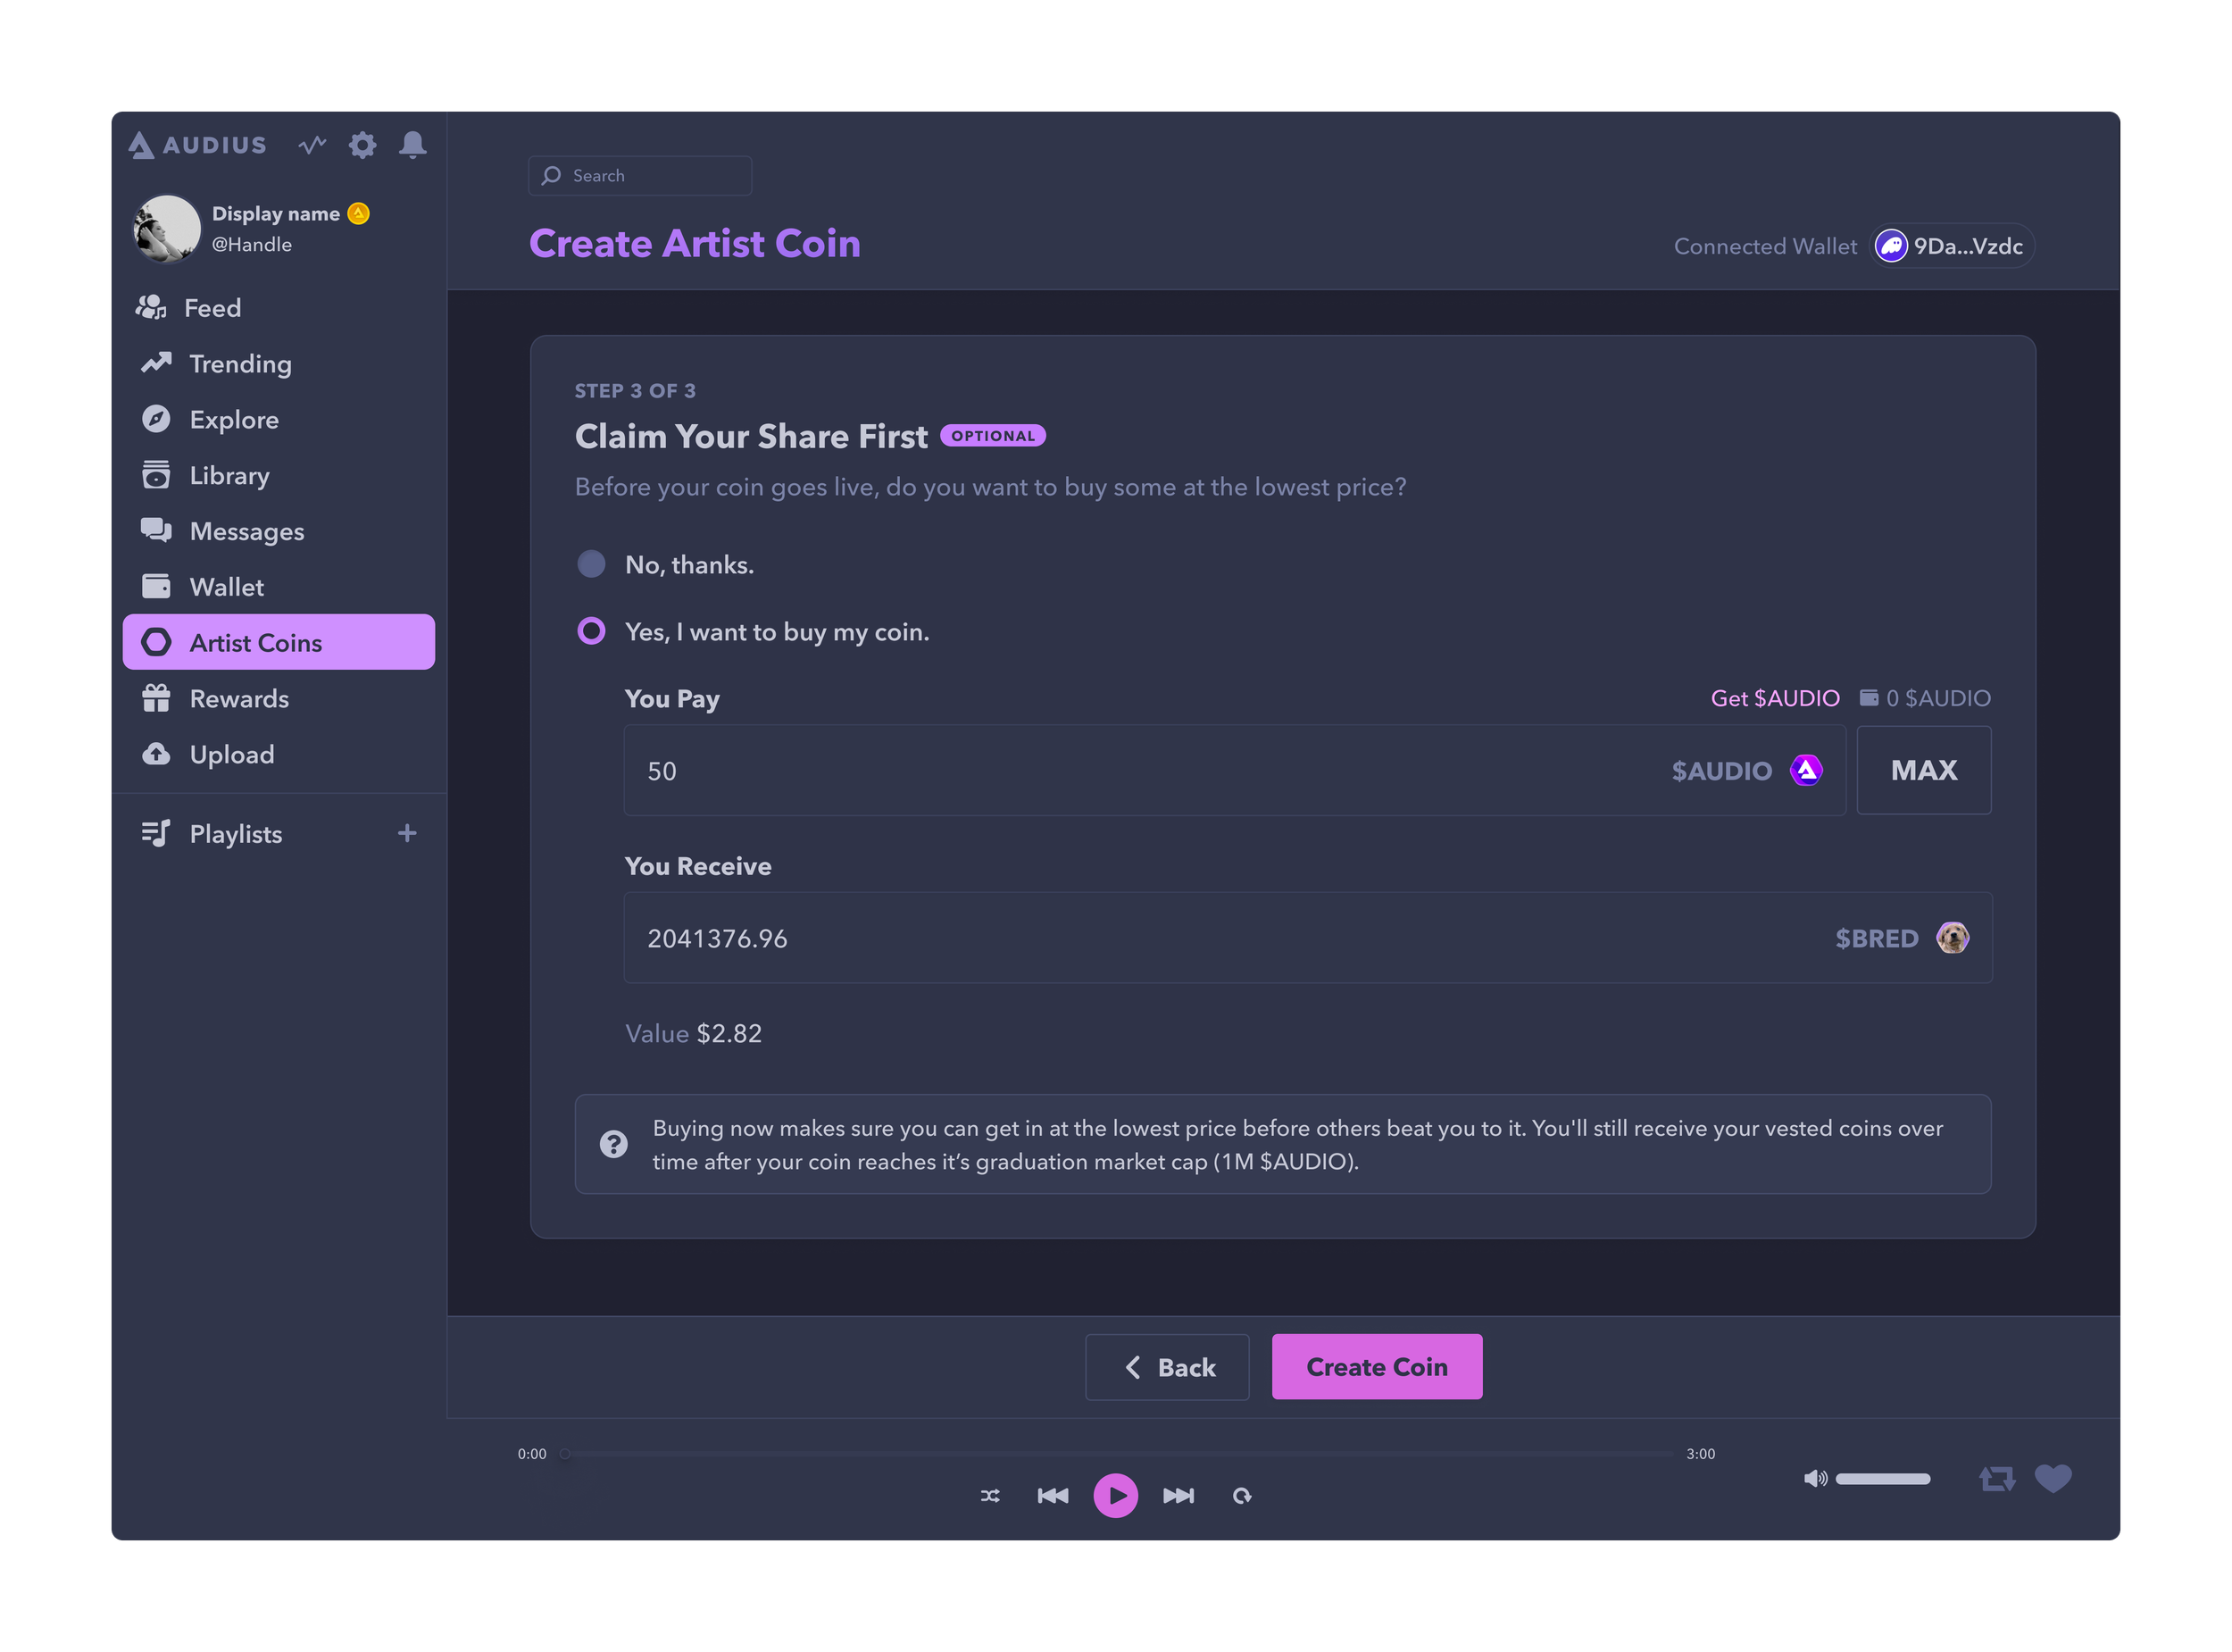Screen dimensions: 2232x1652
Task: Skip to previous track
Action: 1053,1496
